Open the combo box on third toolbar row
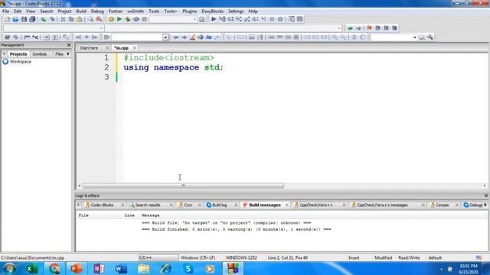The image size is (490, 275). [x=165, y=37]
